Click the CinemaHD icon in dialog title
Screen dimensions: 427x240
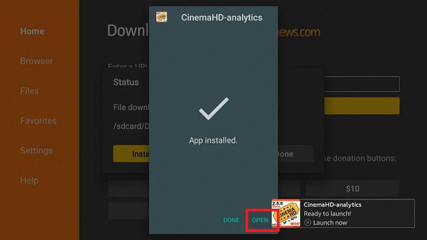coord(161,17)
